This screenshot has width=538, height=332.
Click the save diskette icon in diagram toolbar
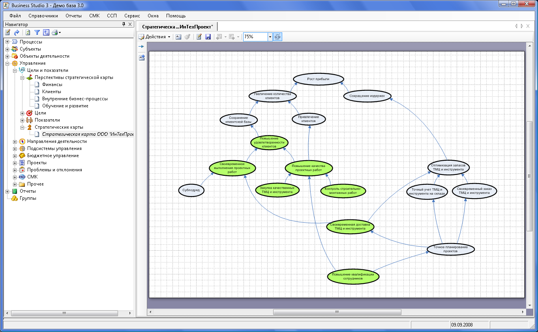208,37
